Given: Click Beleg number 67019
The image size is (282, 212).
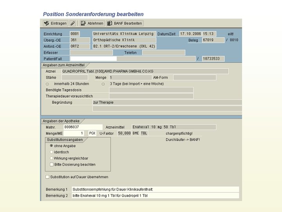Looking at the screenshot, I should coord(213,40).
